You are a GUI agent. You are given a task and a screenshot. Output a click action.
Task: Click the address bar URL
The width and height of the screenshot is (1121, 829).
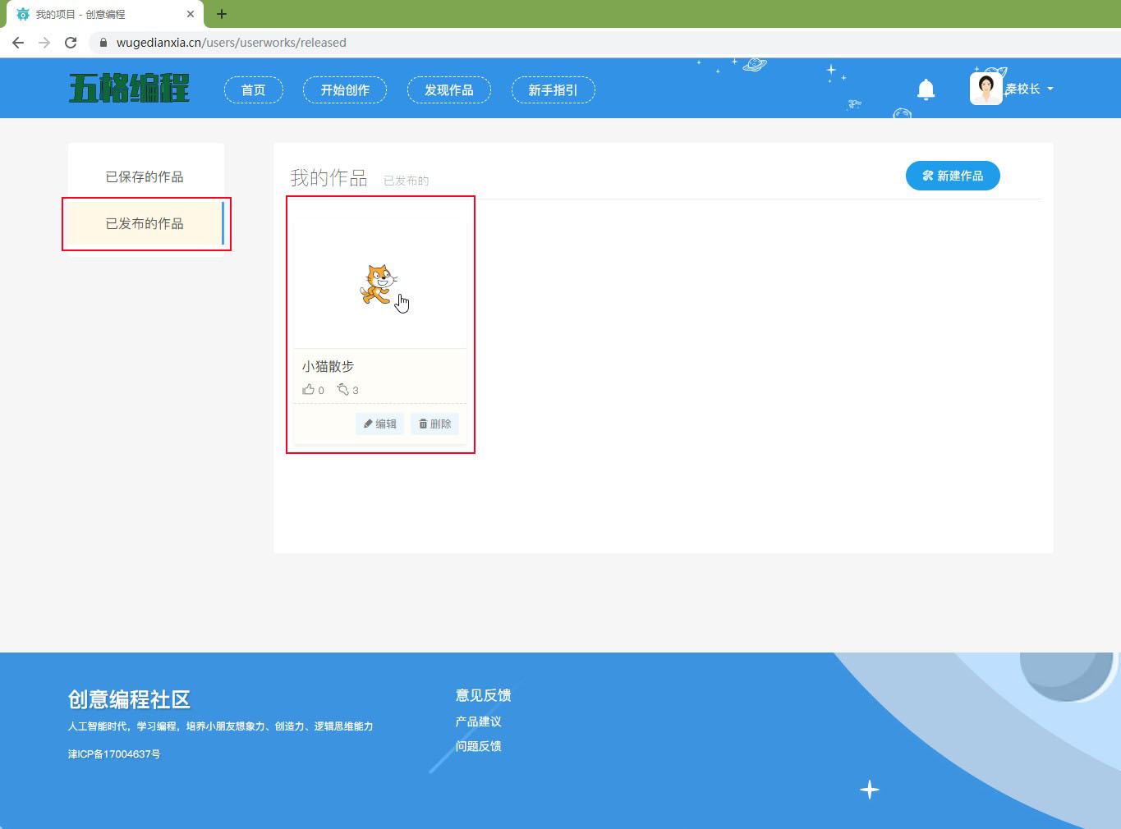pos(232,43)
